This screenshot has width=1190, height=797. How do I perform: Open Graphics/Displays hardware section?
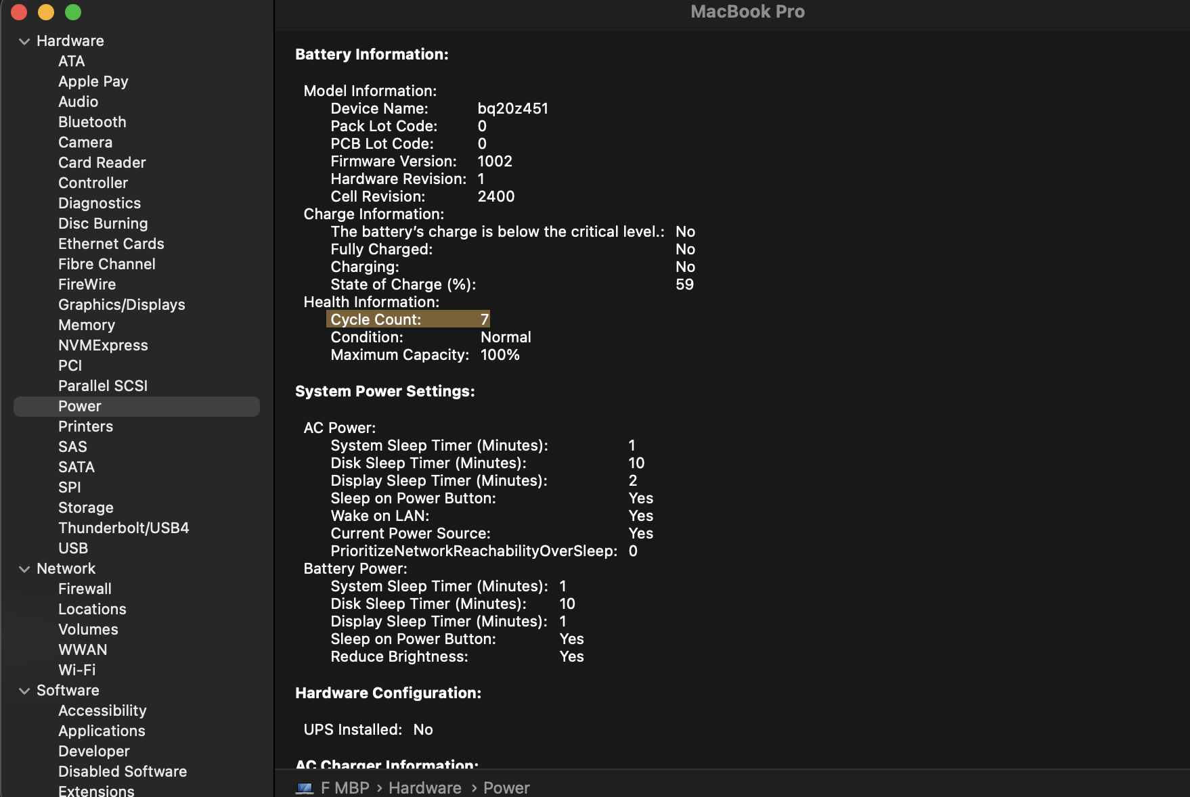pyautogui.click(x=122, y=304)
